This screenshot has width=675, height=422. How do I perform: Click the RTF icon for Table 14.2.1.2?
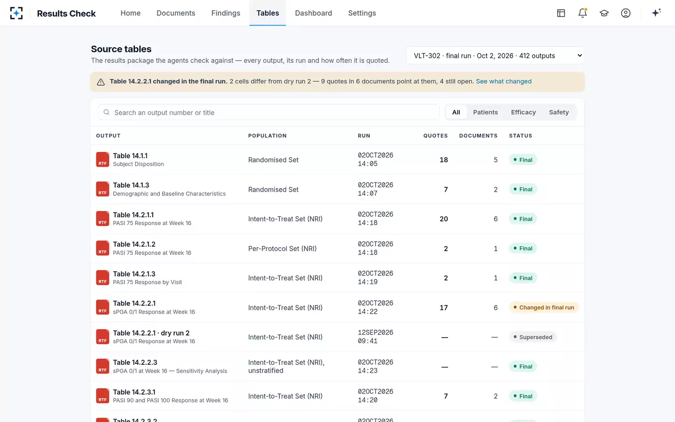point(103,248)
